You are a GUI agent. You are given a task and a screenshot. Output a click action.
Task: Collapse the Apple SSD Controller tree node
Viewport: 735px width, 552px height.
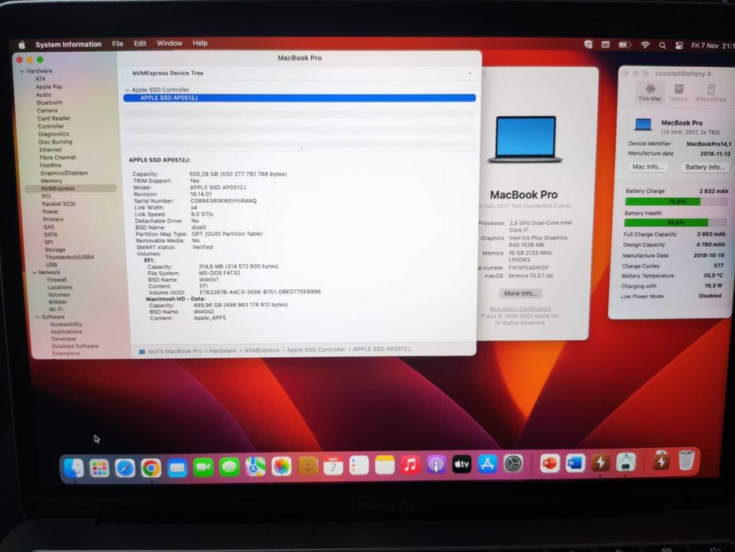click(x=127, y=90)
